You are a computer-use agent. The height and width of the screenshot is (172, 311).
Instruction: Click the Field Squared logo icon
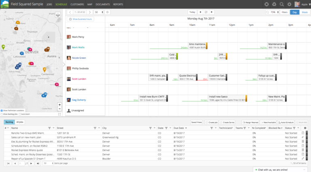pos(4,4)
